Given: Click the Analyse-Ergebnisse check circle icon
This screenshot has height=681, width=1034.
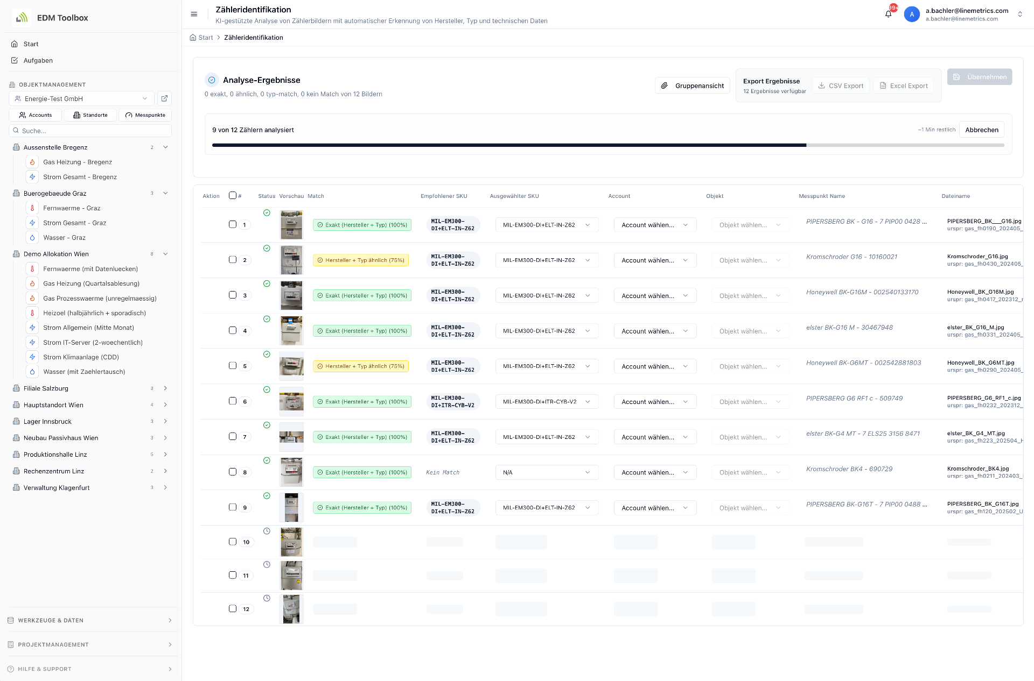Looking at the screenshot, I should coord(212,80).
